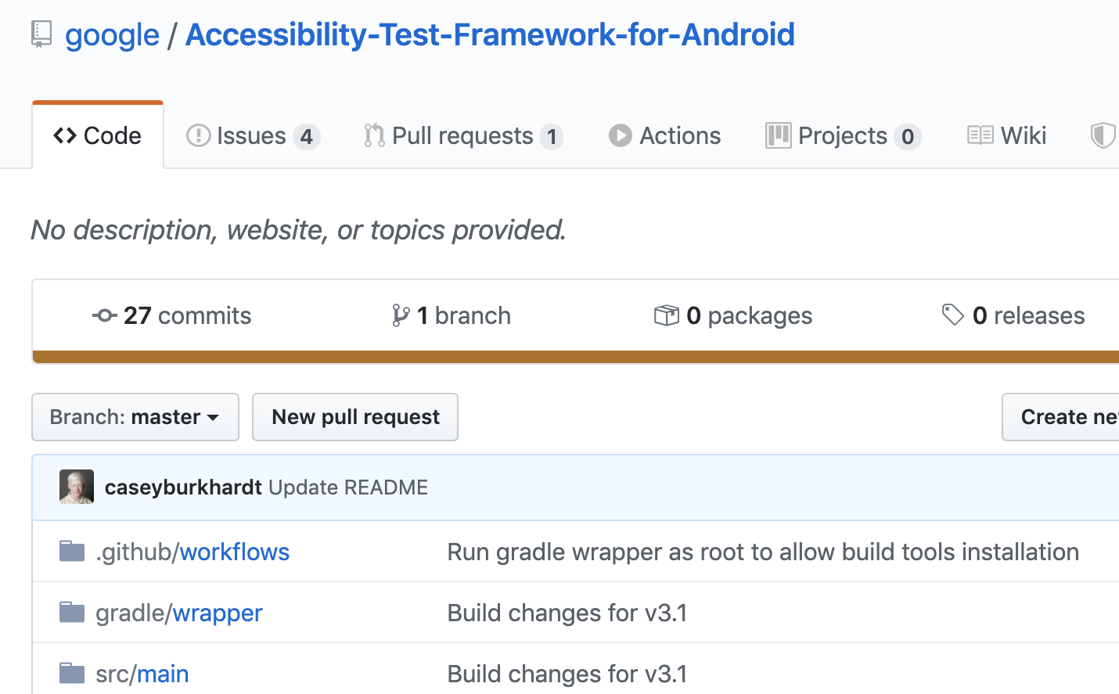The height and width of the screenshot is (694, 1119).
Task: Click the commit history icon beside 27 commits
Action: 104,315
